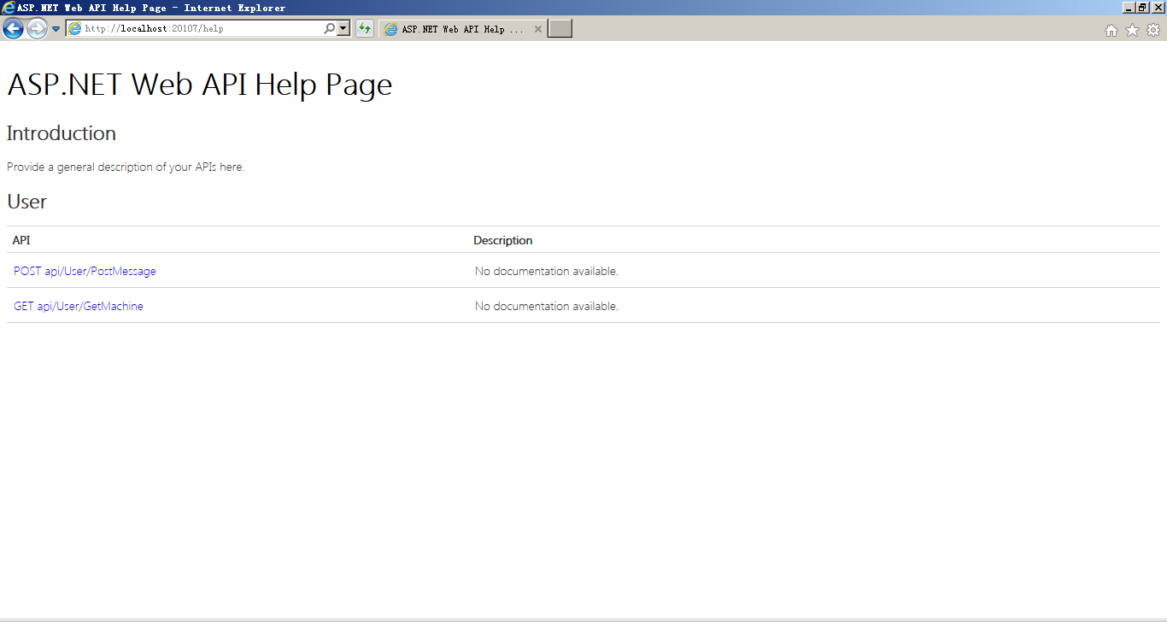Click the ASP.NET Web API Help Page title
The image size is (1167, 622).
click(x=200, y=85)
